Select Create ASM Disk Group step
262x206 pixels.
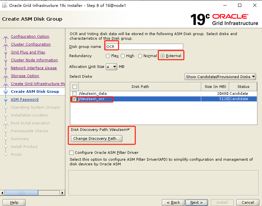point(35,92)
